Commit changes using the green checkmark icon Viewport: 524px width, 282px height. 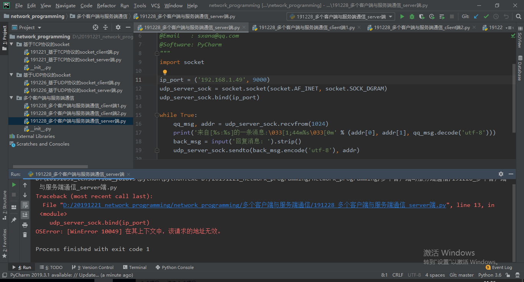tap(486, 16)
